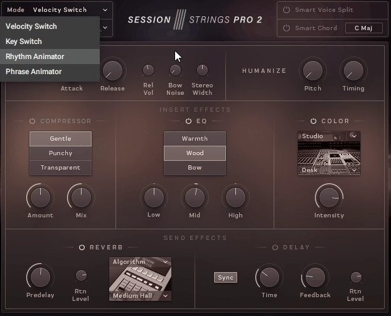The width and height of the screenshot is (391, 316).
Task: Open the Medium Hall reverb preset dropdown
Action: (x=140, y=296)
